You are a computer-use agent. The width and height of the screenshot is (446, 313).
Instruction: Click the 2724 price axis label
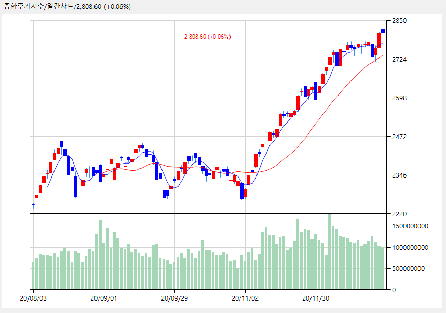(399, 59)
